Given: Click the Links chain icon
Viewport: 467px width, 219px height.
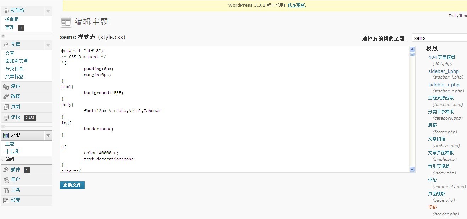Looking at the screenshot, I should 6,97.
